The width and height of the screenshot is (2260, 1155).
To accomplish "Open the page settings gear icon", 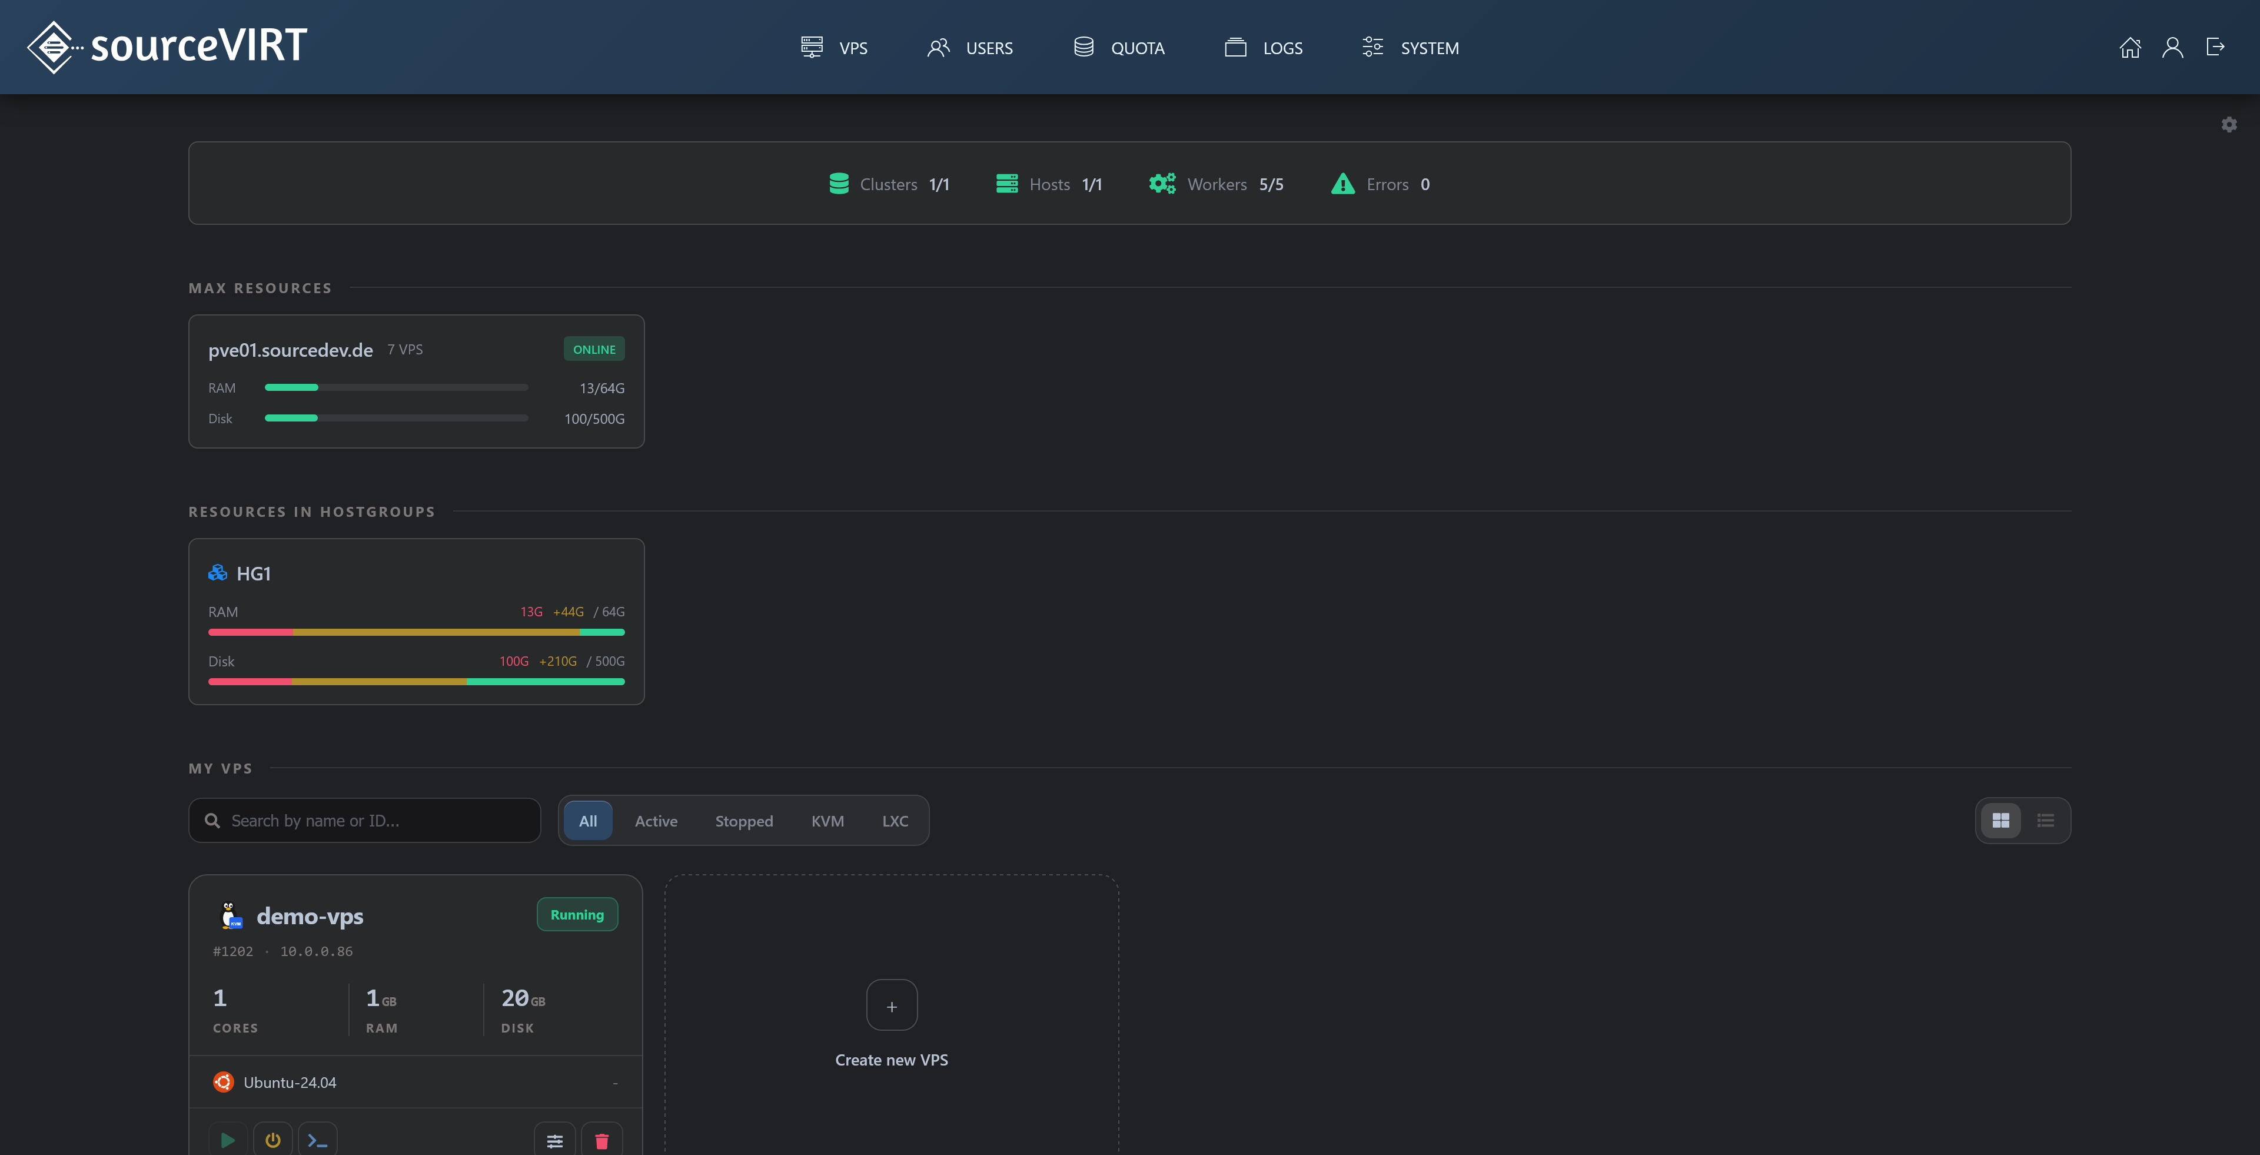I will coord(2228,125).
